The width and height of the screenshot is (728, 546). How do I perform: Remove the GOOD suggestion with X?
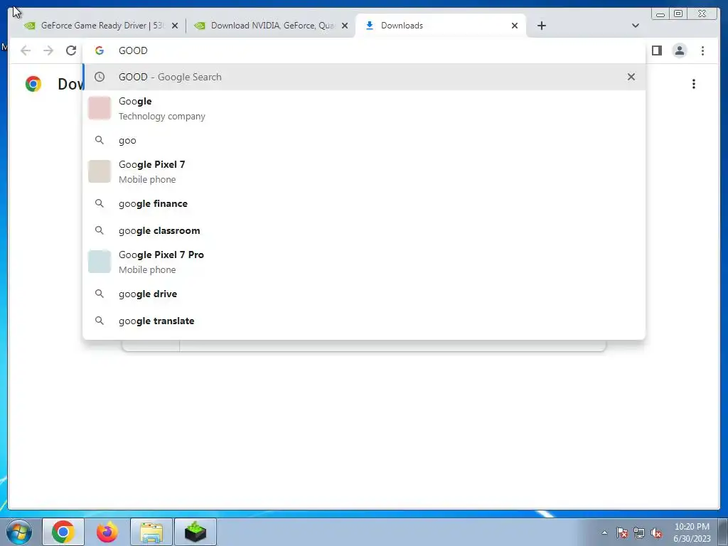click(x=631, y=77)
